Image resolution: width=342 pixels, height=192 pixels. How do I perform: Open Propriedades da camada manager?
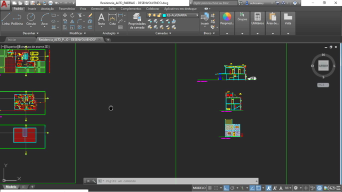(137, 21)
